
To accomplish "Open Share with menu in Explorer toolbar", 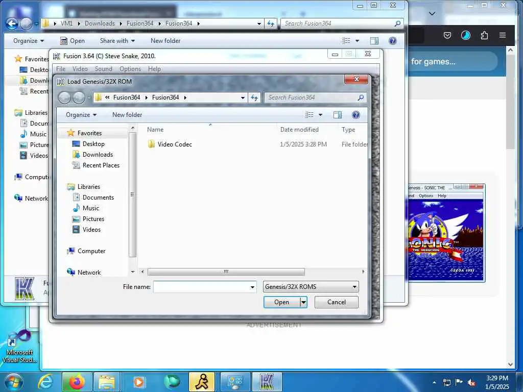I will (x=117, y=41).
